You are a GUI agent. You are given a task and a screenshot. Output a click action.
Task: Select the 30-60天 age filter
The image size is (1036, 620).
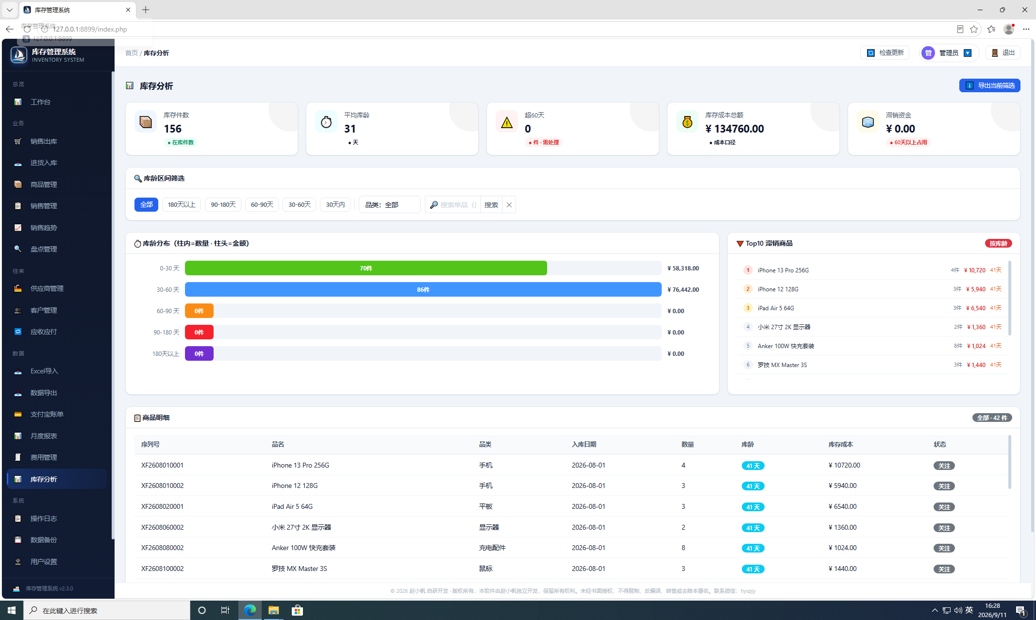299,205
